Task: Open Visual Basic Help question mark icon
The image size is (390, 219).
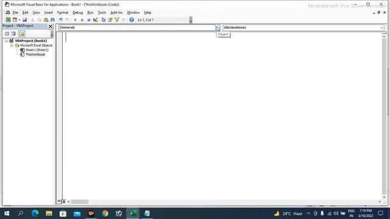Action: (x=132, y=19)
